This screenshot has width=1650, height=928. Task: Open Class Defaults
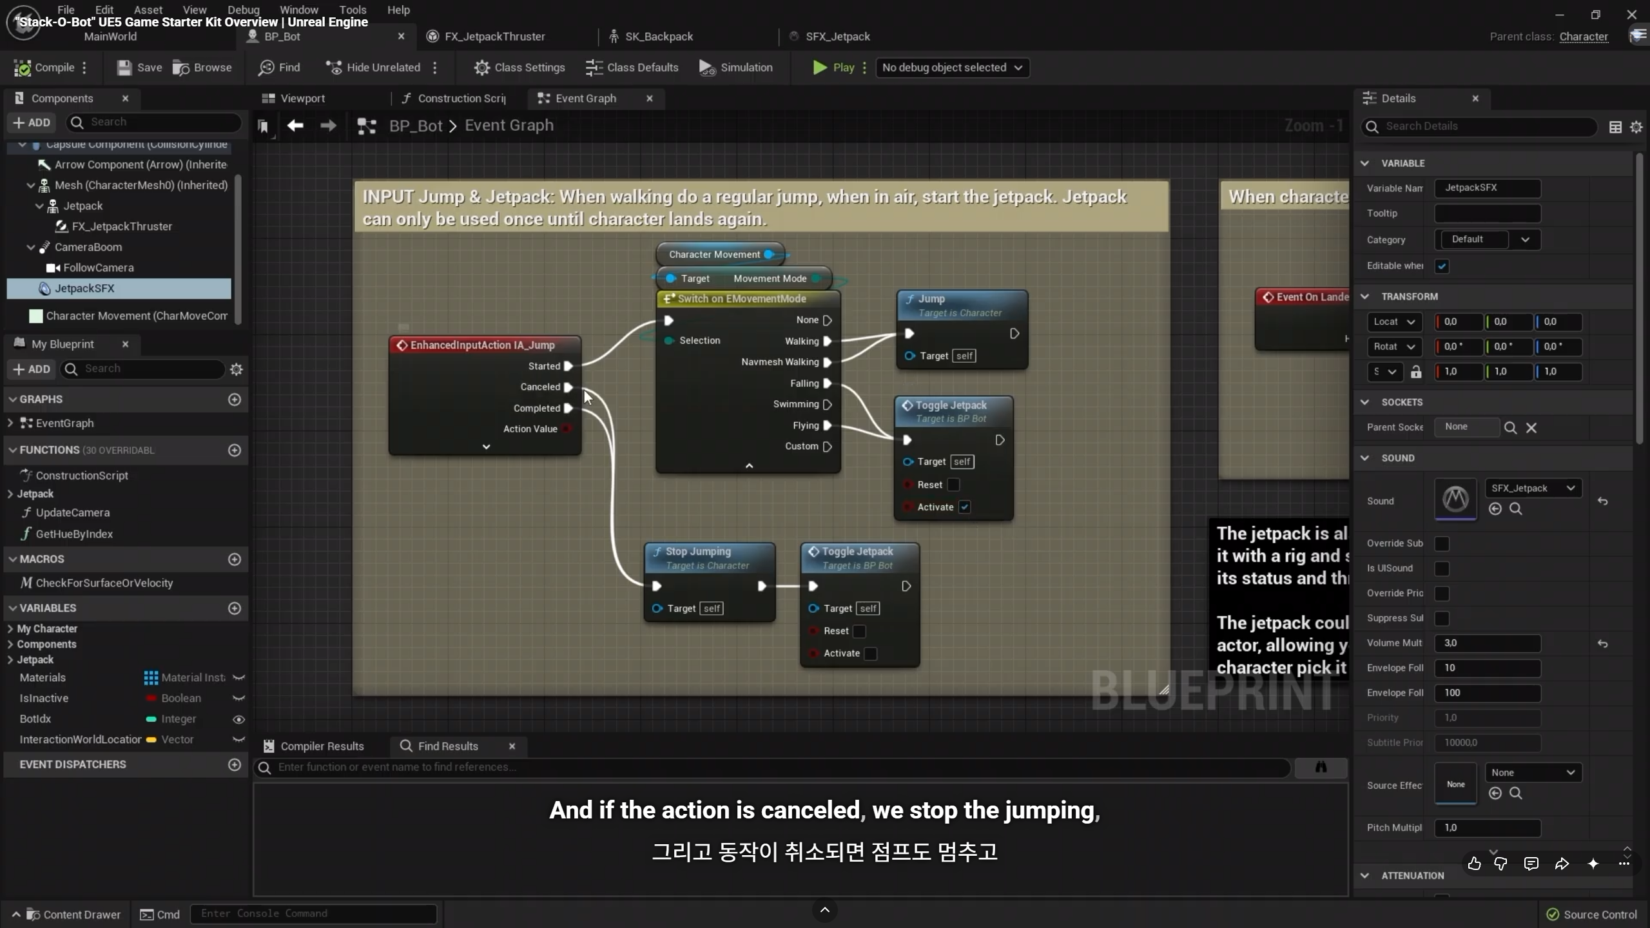click(x=632, y=68)
